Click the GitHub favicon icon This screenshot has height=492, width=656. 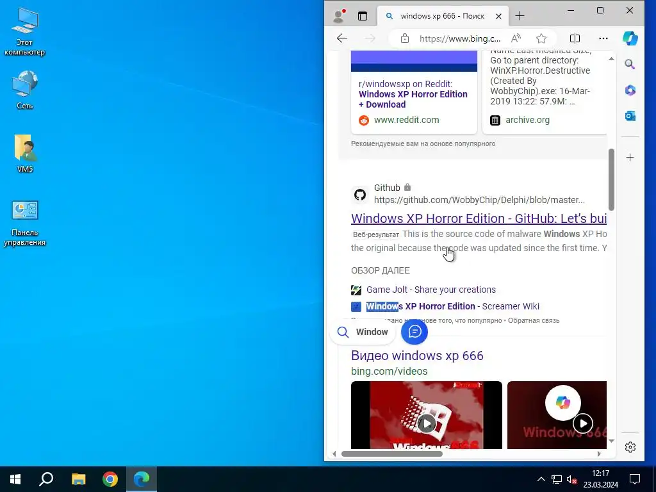360,195
